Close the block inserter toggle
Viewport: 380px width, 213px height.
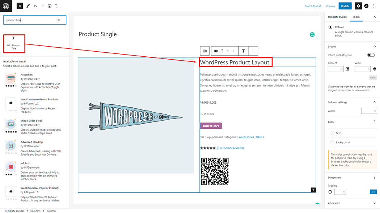pos(20,6)
